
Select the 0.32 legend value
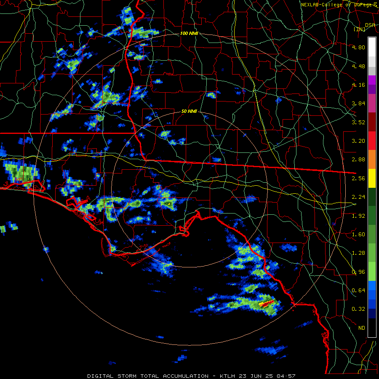click(x=358, y=309)
